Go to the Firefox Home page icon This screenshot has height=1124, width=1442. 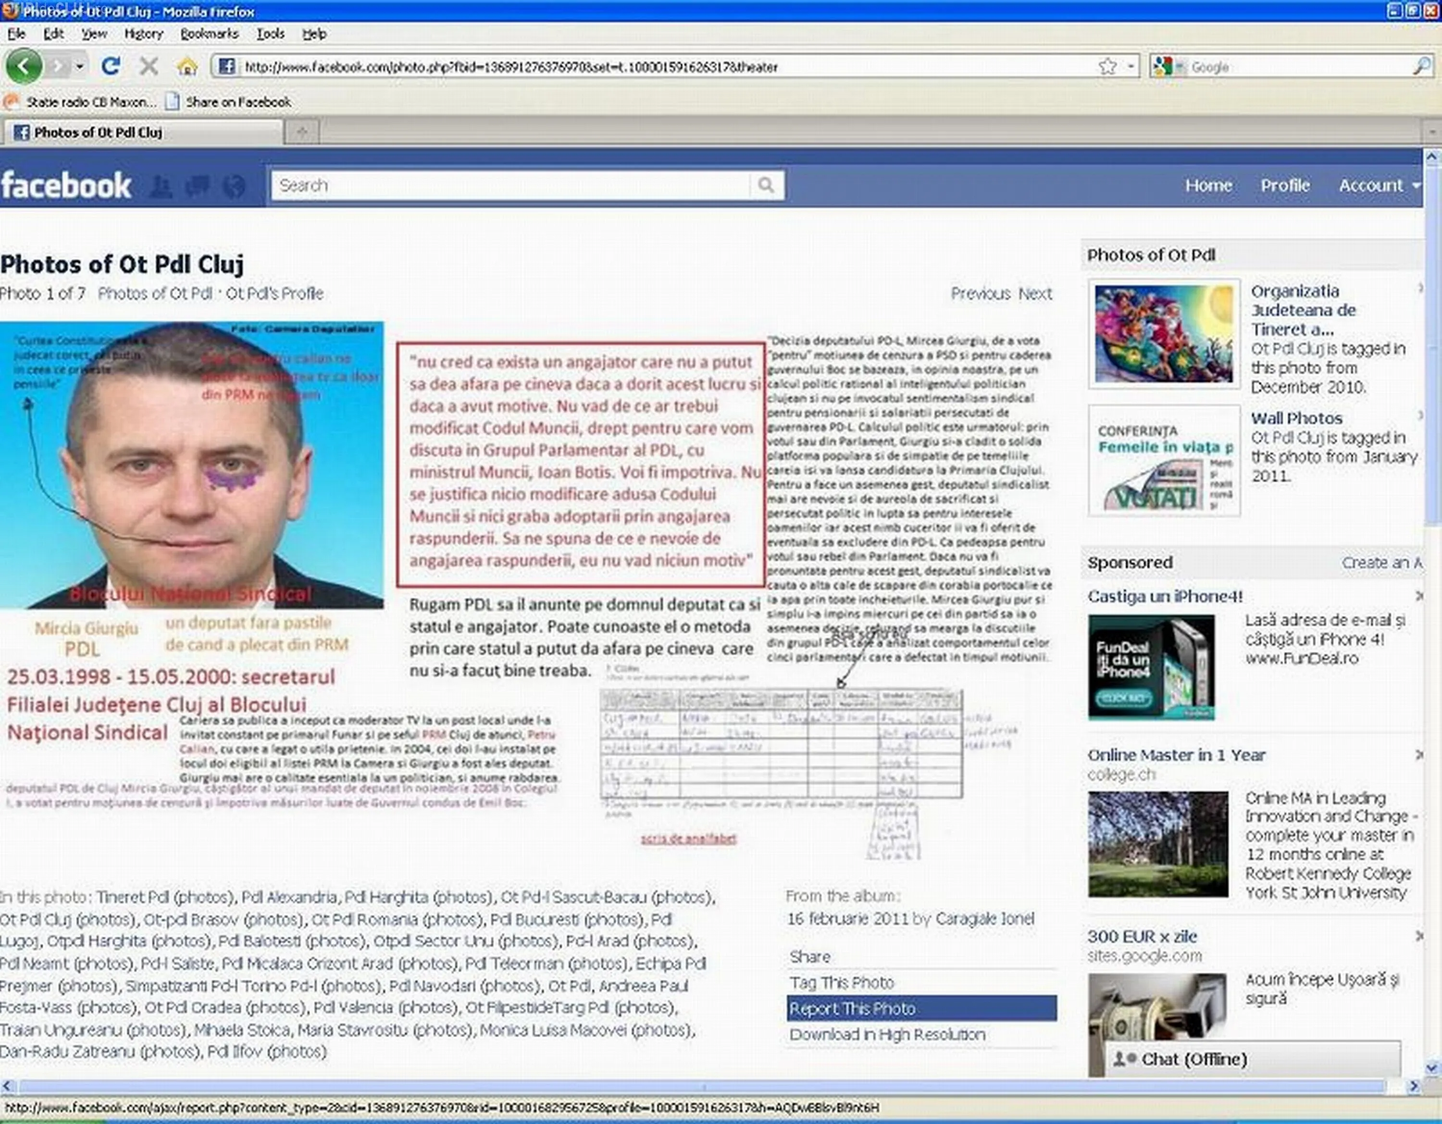(x=187, y=67)
